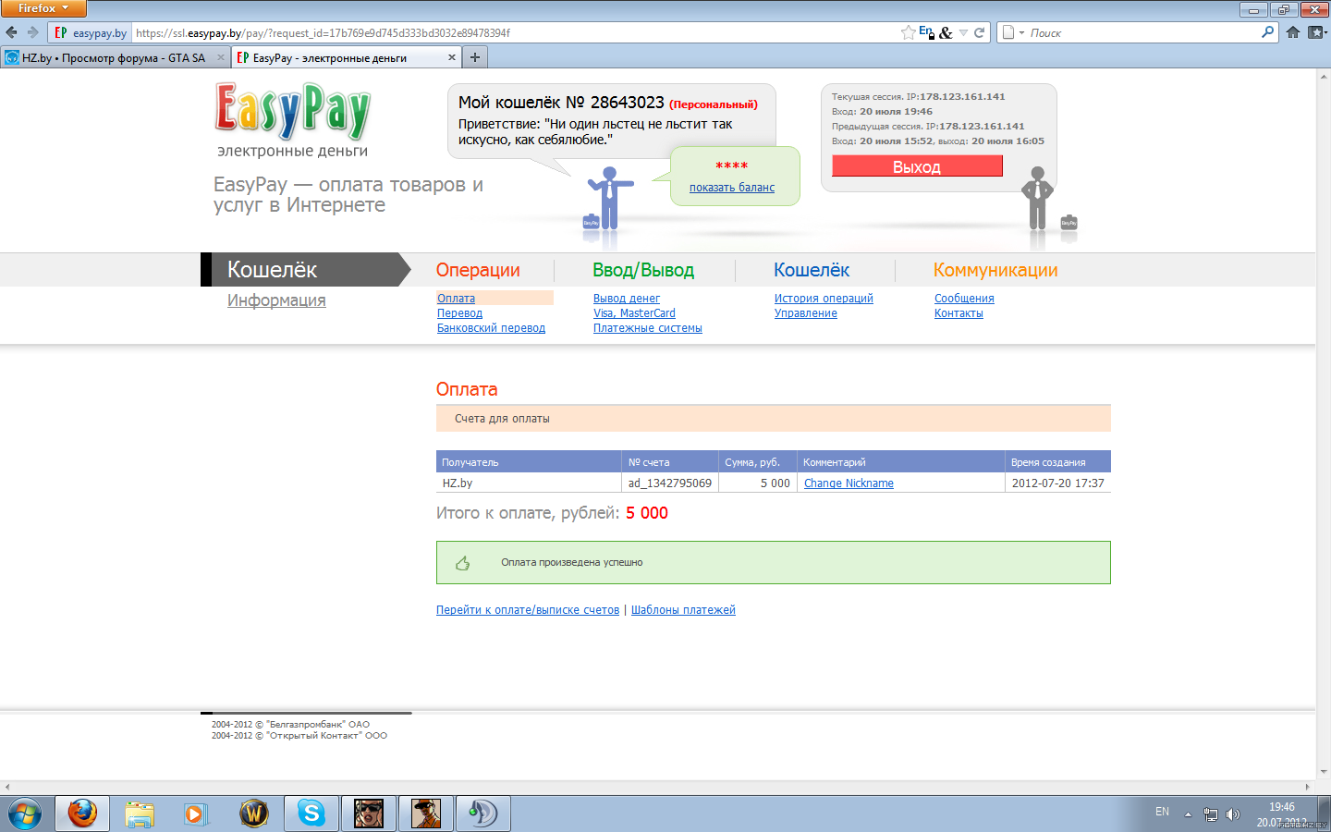Click the ampersand add-on icon
This screenshot has height=832, width=1331.
tap(946, 32)
